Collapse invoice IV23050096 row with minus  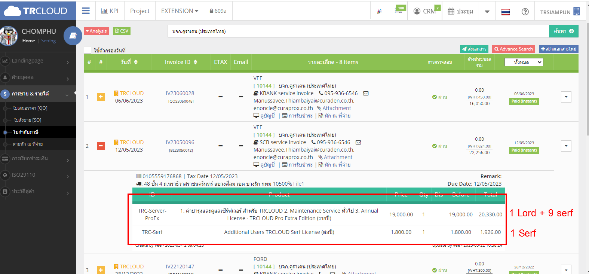[101, 146]
